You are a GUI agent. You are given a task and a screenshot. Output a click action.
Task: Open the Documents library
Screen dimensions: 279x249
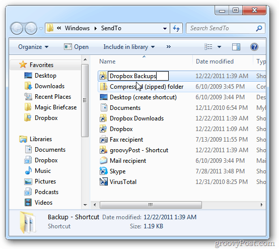50,150
